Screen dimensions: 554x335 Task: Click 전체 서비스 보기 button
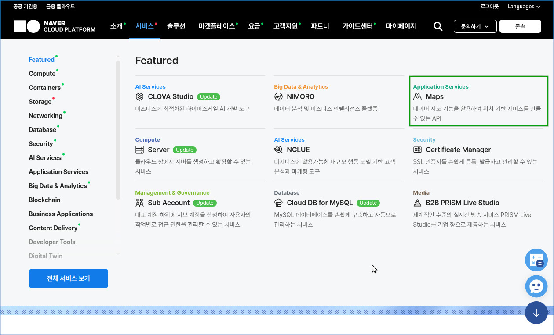click(69, 278)
